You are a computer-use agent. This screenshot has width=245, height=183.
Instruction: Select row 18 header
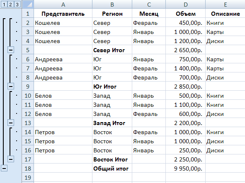pyautogui.click(x=28, y=169)
